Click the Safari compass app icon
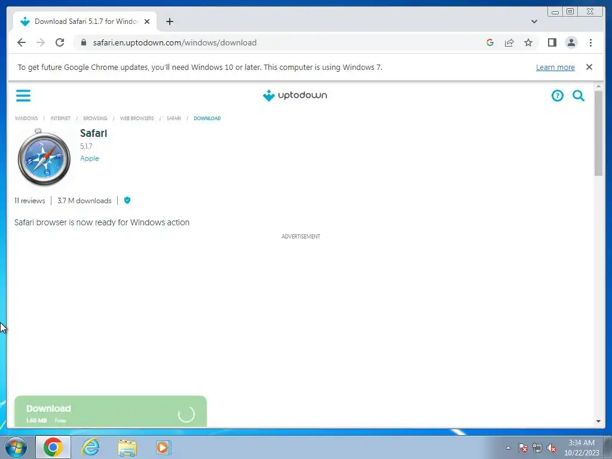This screenshot has width=612, height=459. [x=44, y=157]
